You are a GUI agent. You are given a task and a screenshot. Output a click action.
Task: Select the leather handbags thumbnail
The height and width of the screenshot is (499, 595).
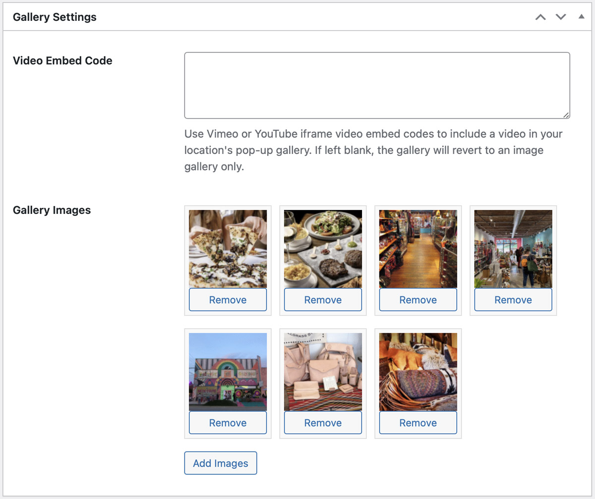[323, 371]
